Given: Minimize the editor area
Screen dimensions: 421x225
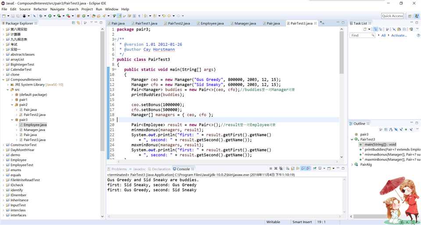Looking at the screenshot, I should click(338, 23).
